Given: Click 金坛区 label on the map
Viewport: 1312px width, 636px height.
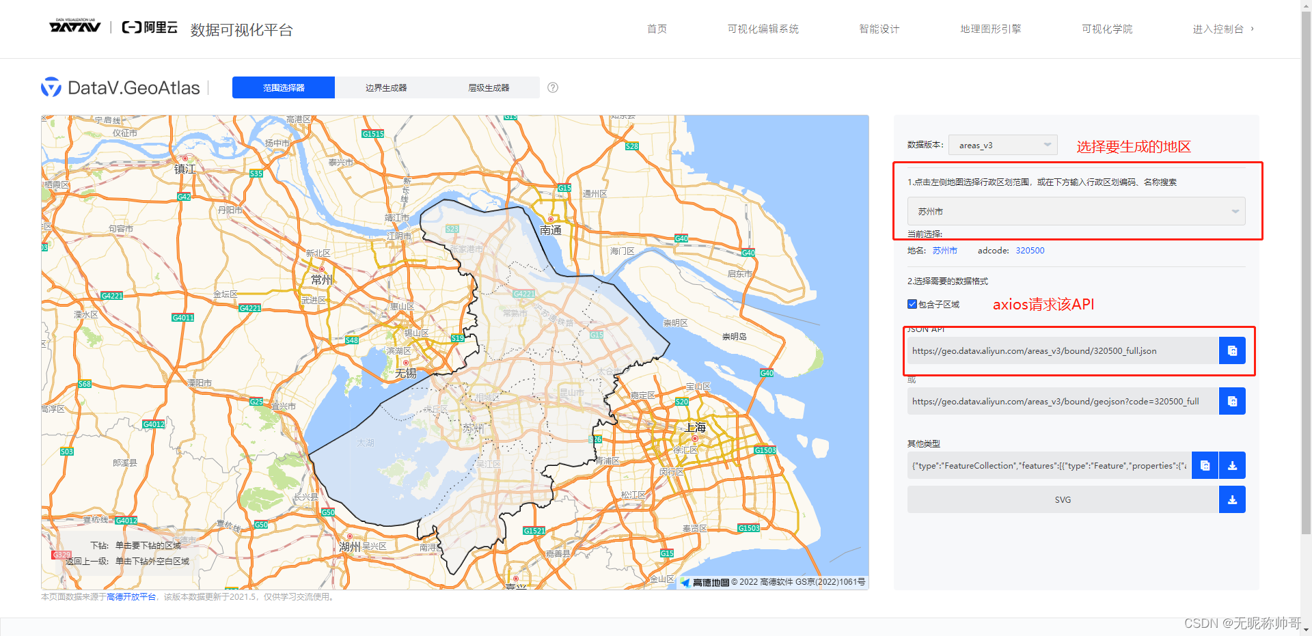Looking at the screenshot, I should click(x=225, y=294).
